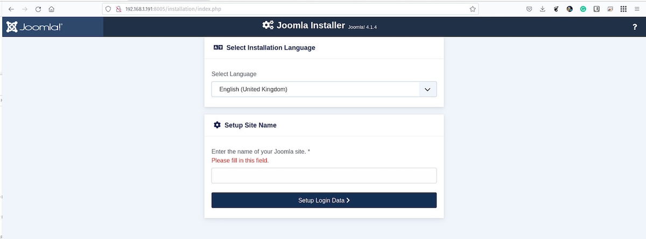Bookmark this page with star icon
This screenshot has height=239, width=646.
472,9
